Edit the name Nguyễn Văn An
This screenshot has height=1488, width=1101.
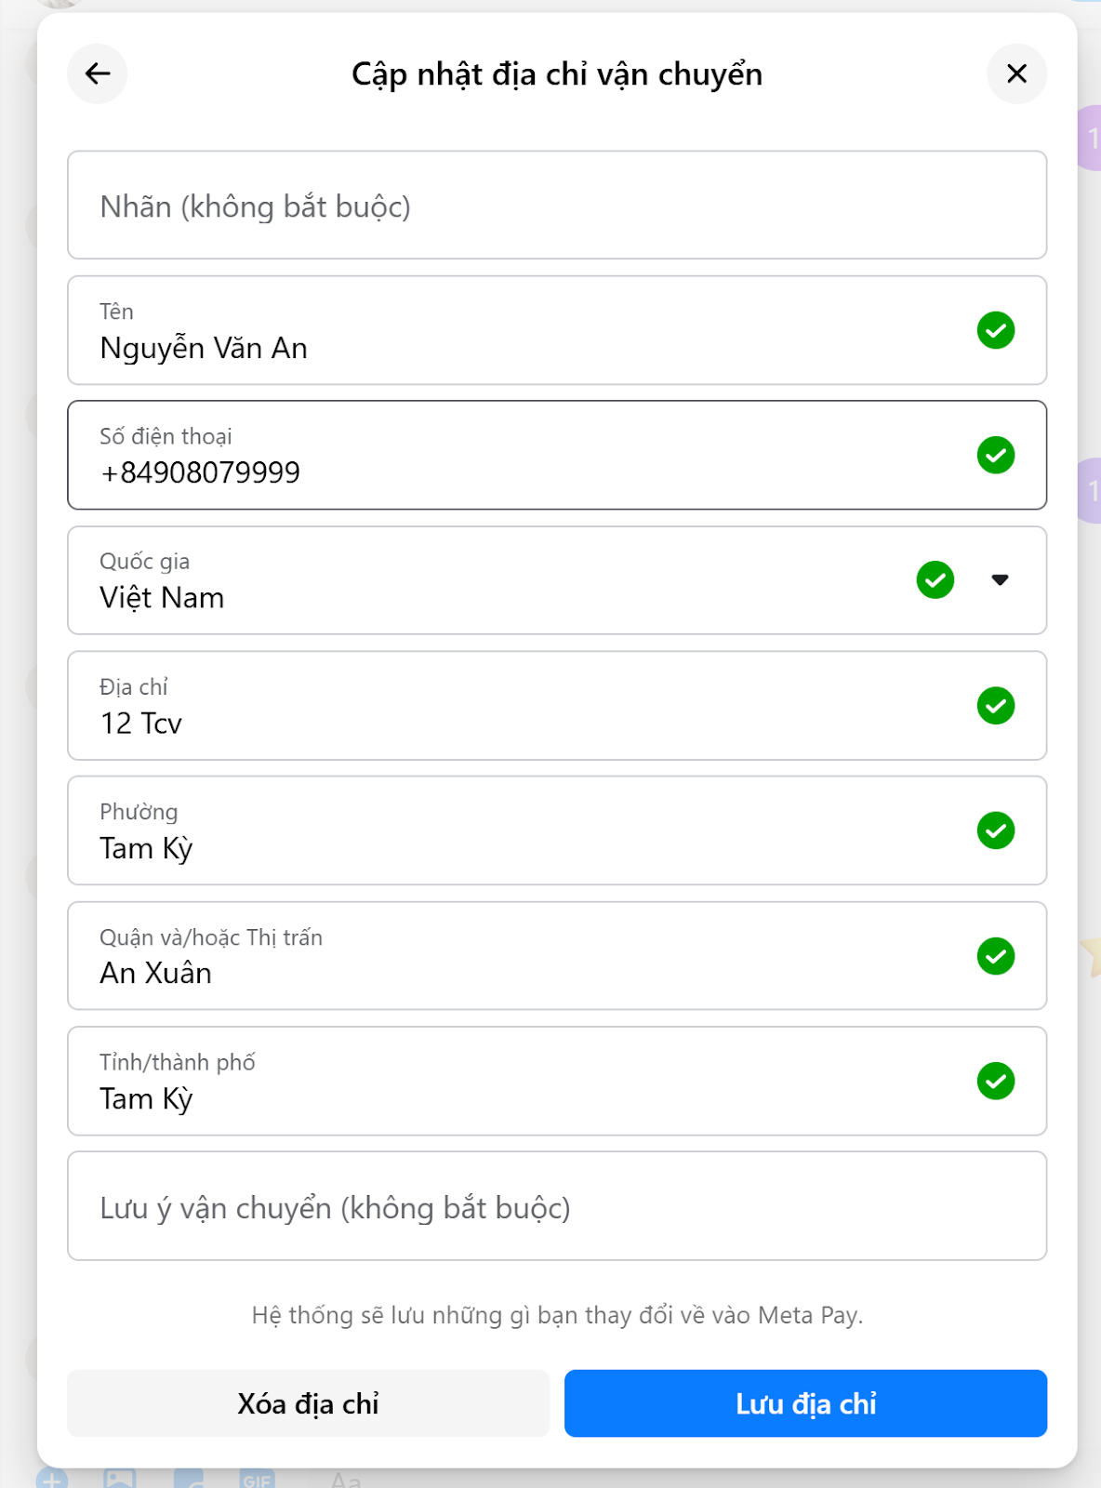click(x=557, y=330)
